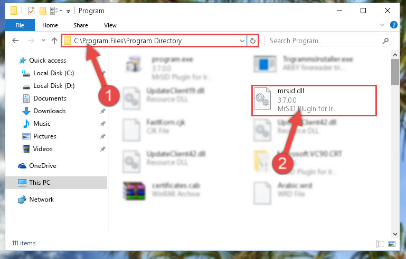Switch to details view layout icon
The height and width of the screenshot is (259, 406).
pos(380,244)
